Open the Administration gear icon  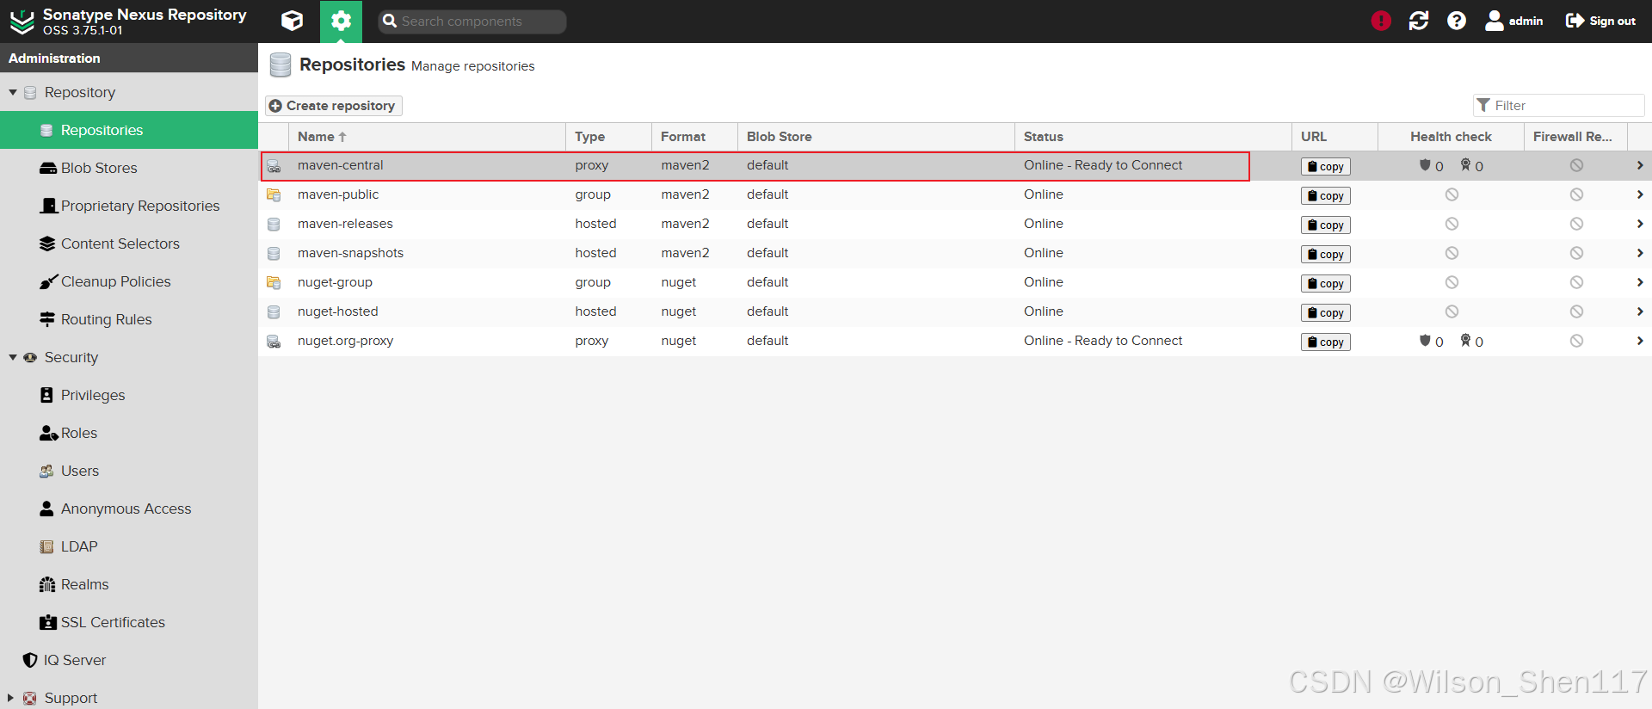[x=341, y=21]
